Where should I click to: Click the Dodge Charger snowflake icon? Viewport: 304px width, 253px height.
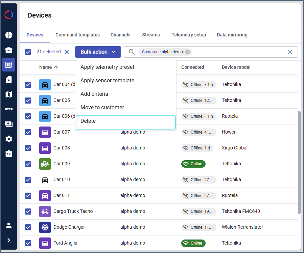[45, 227]
